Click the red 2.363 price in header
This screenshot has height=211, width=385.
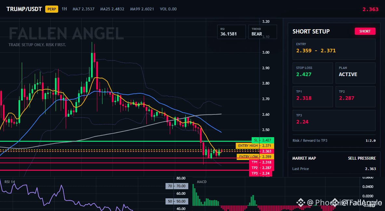coord(370,9)
